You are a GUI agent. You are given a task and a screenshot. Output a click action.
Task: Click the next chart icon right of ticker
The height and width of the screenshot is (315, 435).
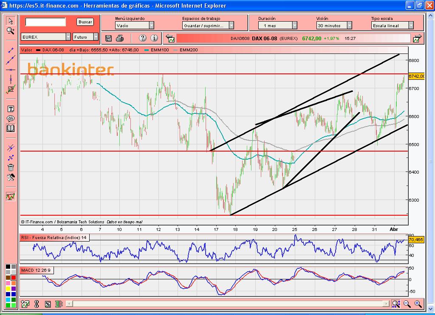(x=417, y=39)
